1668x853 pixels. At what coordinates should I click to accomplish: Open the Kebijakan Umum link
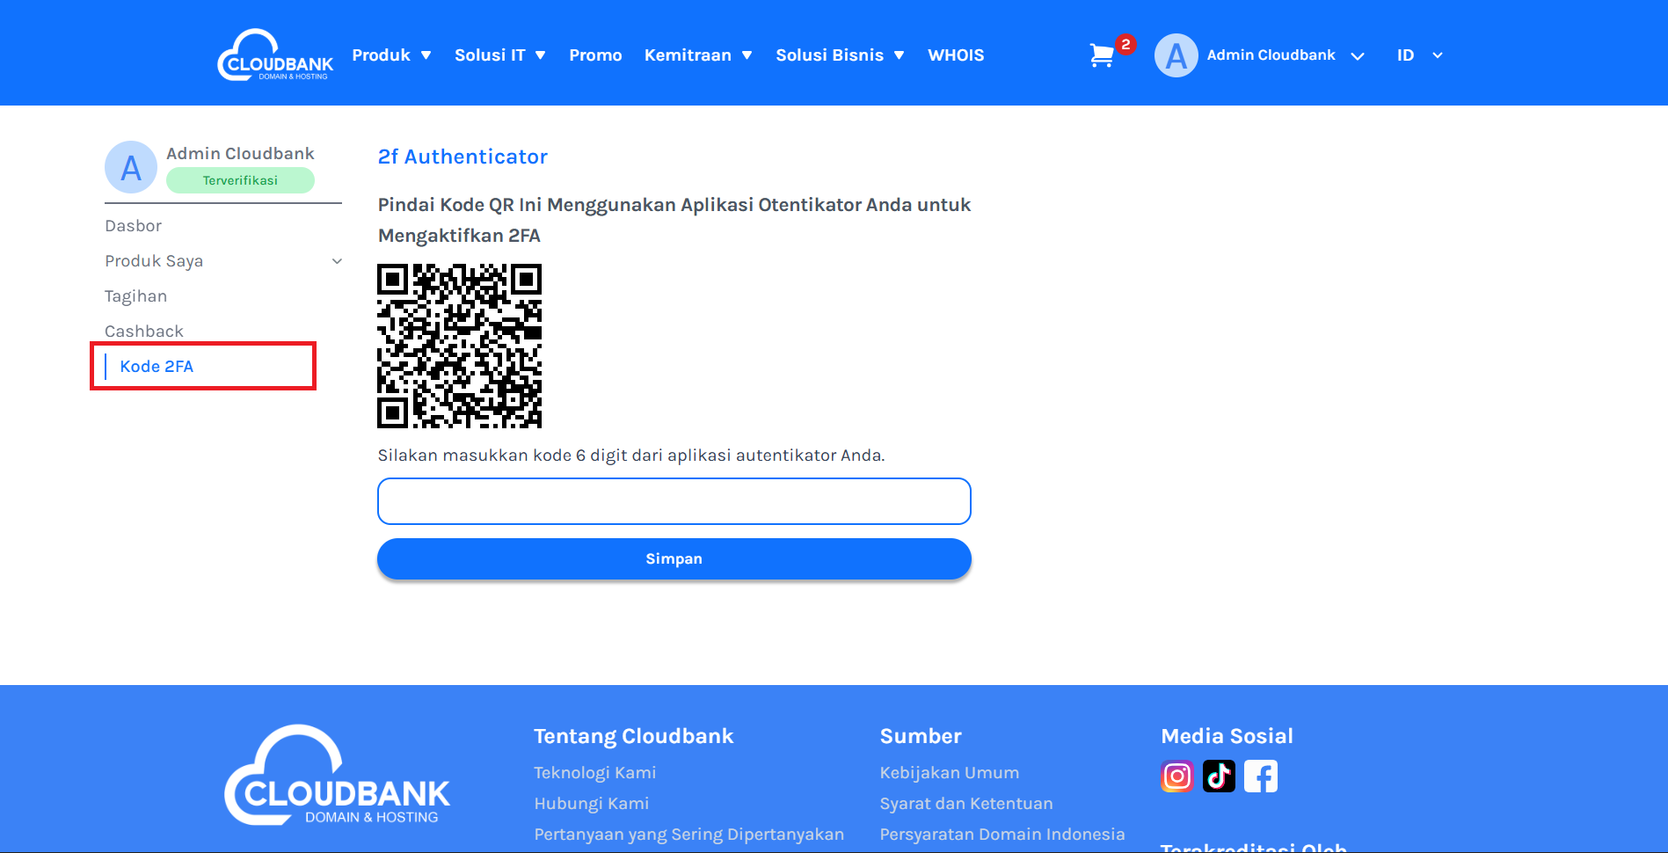pos(950,773)
